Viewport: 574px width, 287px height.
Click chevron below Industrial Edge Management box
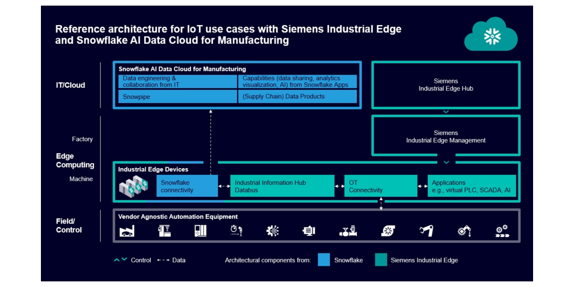pos(446,163)
